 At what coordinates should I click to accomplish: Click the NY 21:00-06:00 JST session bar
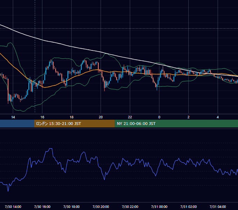[176, 124]
